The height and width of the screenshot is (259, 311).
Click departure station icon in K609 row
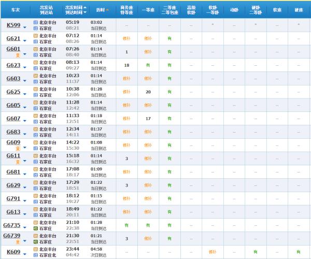[x=35, y=249]
